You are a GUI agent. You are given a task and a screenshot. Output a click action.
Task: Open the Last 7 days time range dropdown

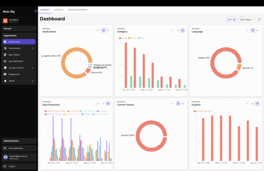coord(247,20)
